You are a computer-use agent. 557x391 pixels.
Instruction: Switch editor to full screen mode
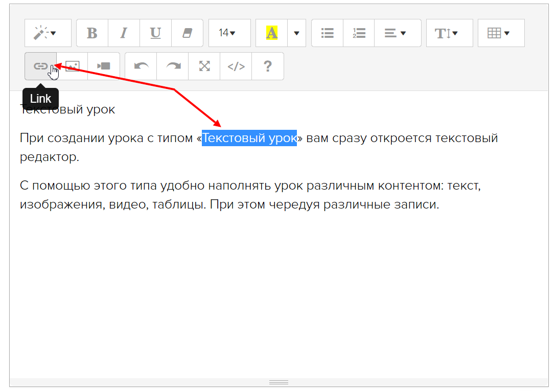(204, 66)
